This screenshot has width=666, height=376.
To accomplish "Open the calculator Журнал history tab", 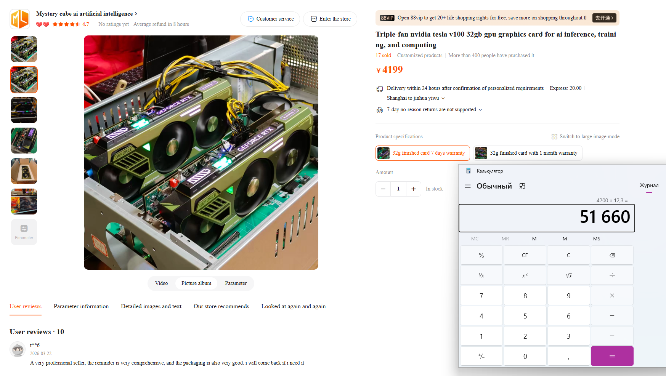I will 649,186.
